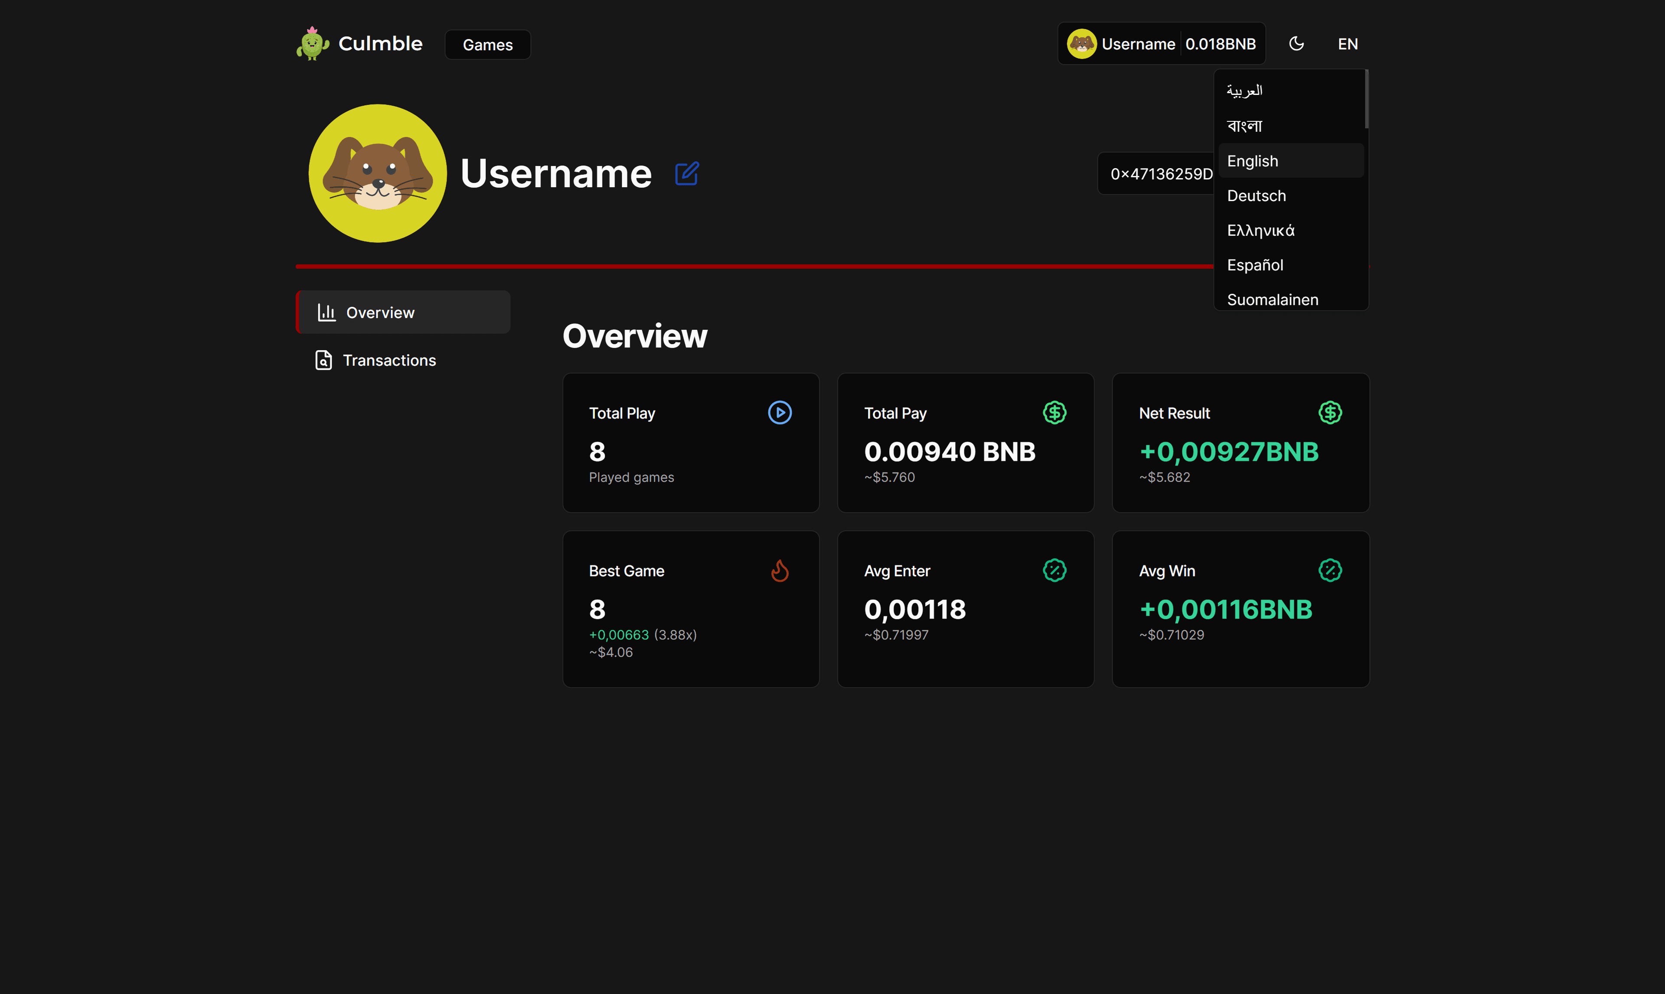Click the percent badge icon on Avg Enter
The image size is (1665, 994).
click(x=1054, y=570)
